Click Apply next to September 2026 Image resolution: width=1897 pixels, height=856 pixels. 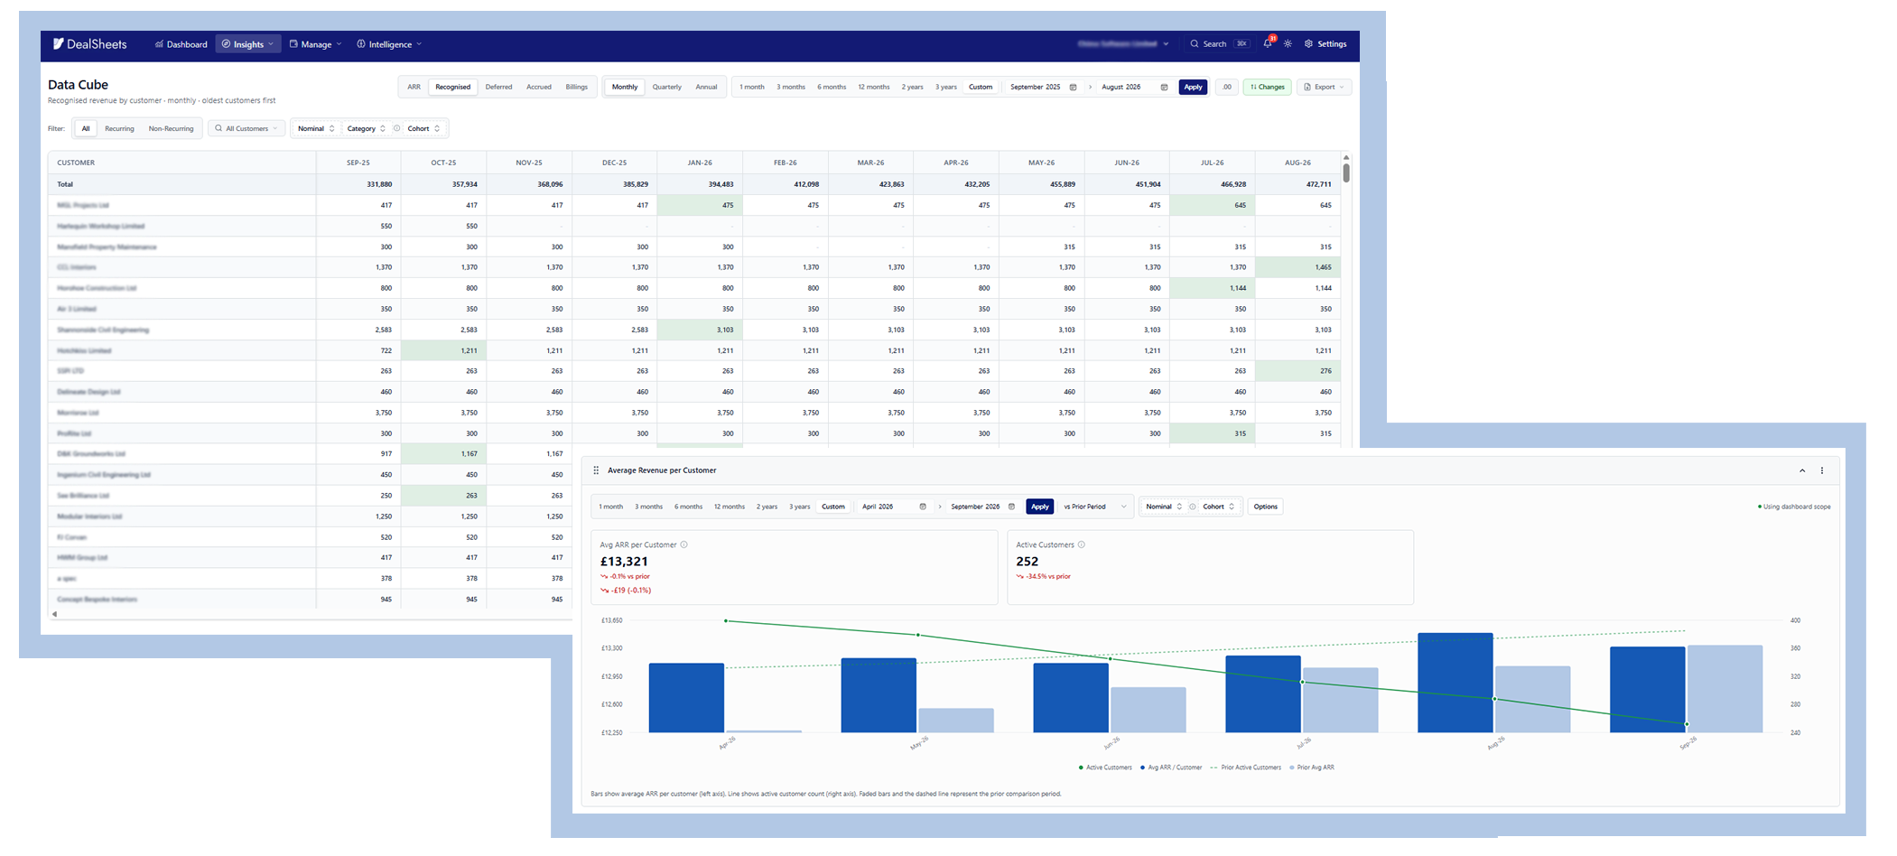click(1040, 507)
